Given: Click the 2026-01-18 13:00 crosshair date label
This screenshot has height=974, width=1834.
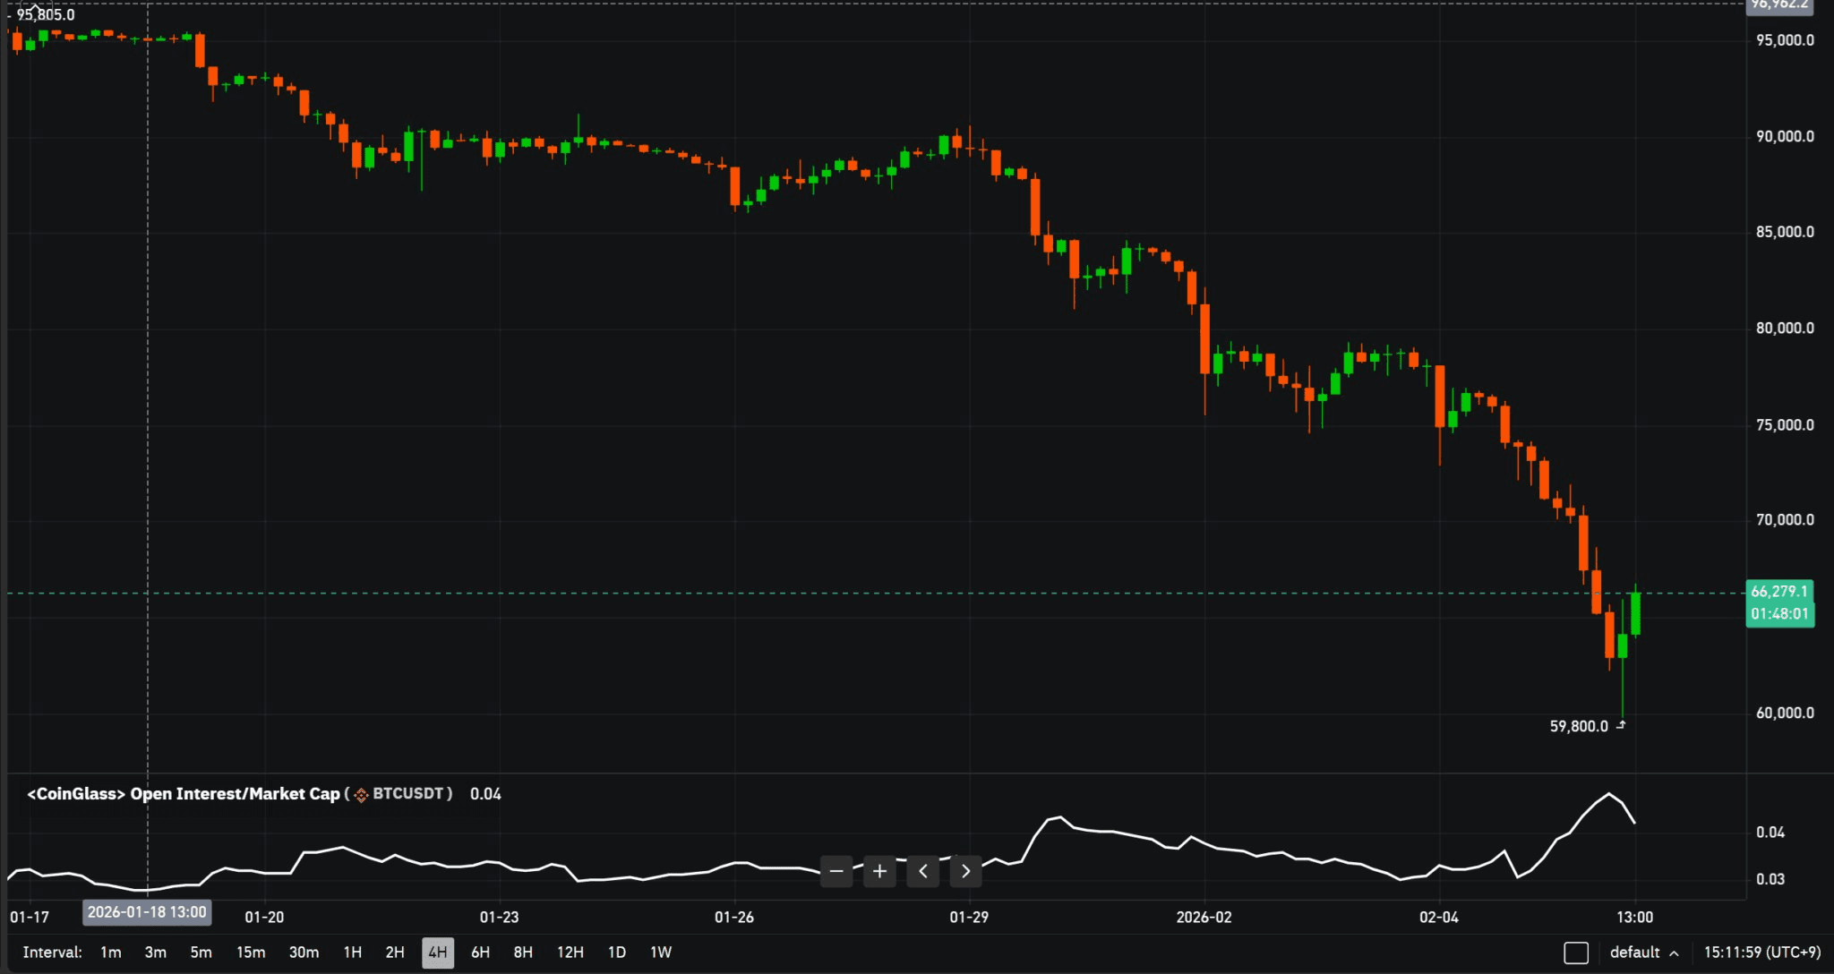Looking at the screenshot, I should pos(147,912).
